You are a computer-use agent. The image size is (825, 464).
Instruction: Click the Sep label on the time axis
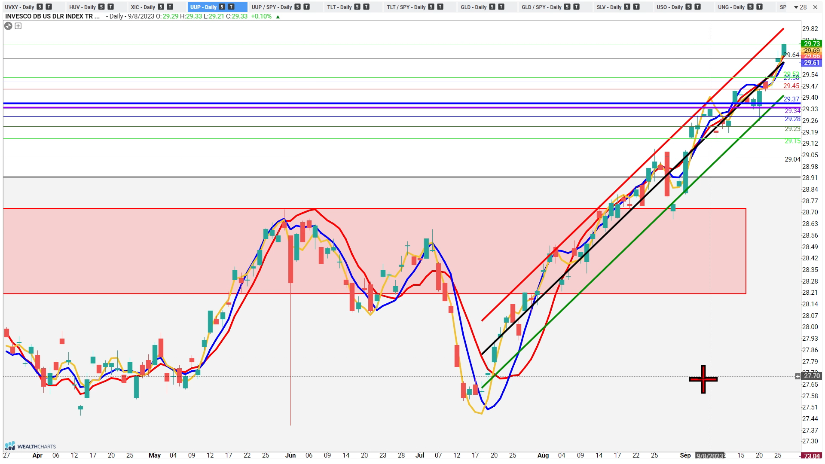coord(685,455)
